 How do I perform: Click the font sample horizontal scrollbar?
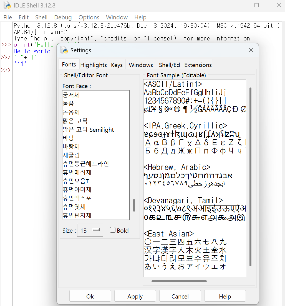tap(179, 281)
